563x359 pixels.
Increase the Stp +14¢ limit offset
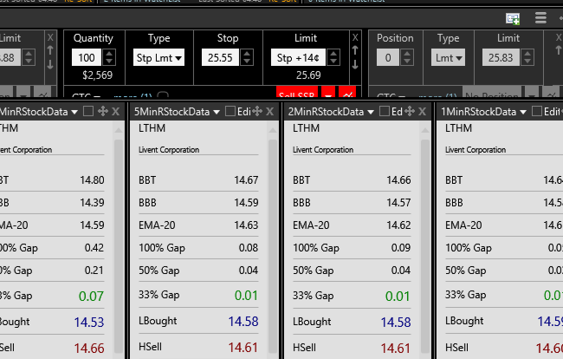333,54
